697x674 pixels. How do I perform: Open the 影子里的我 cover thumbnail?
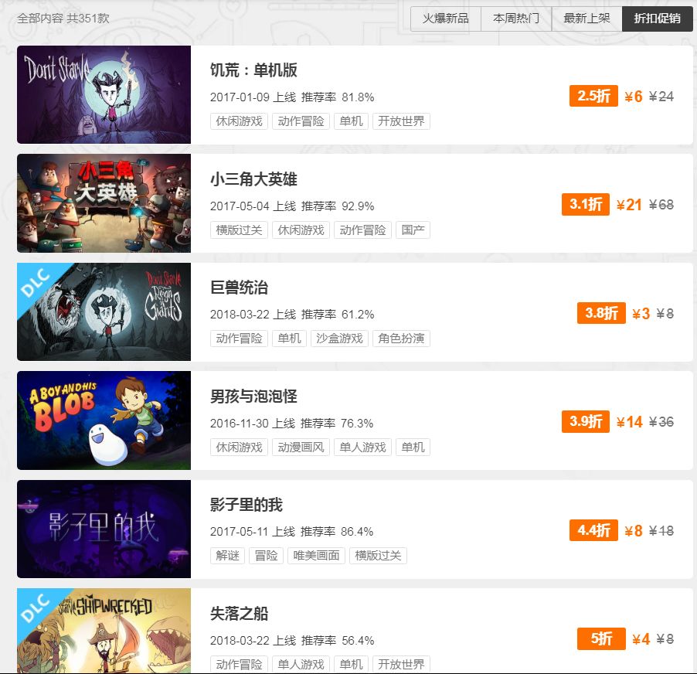coord(104,529)
